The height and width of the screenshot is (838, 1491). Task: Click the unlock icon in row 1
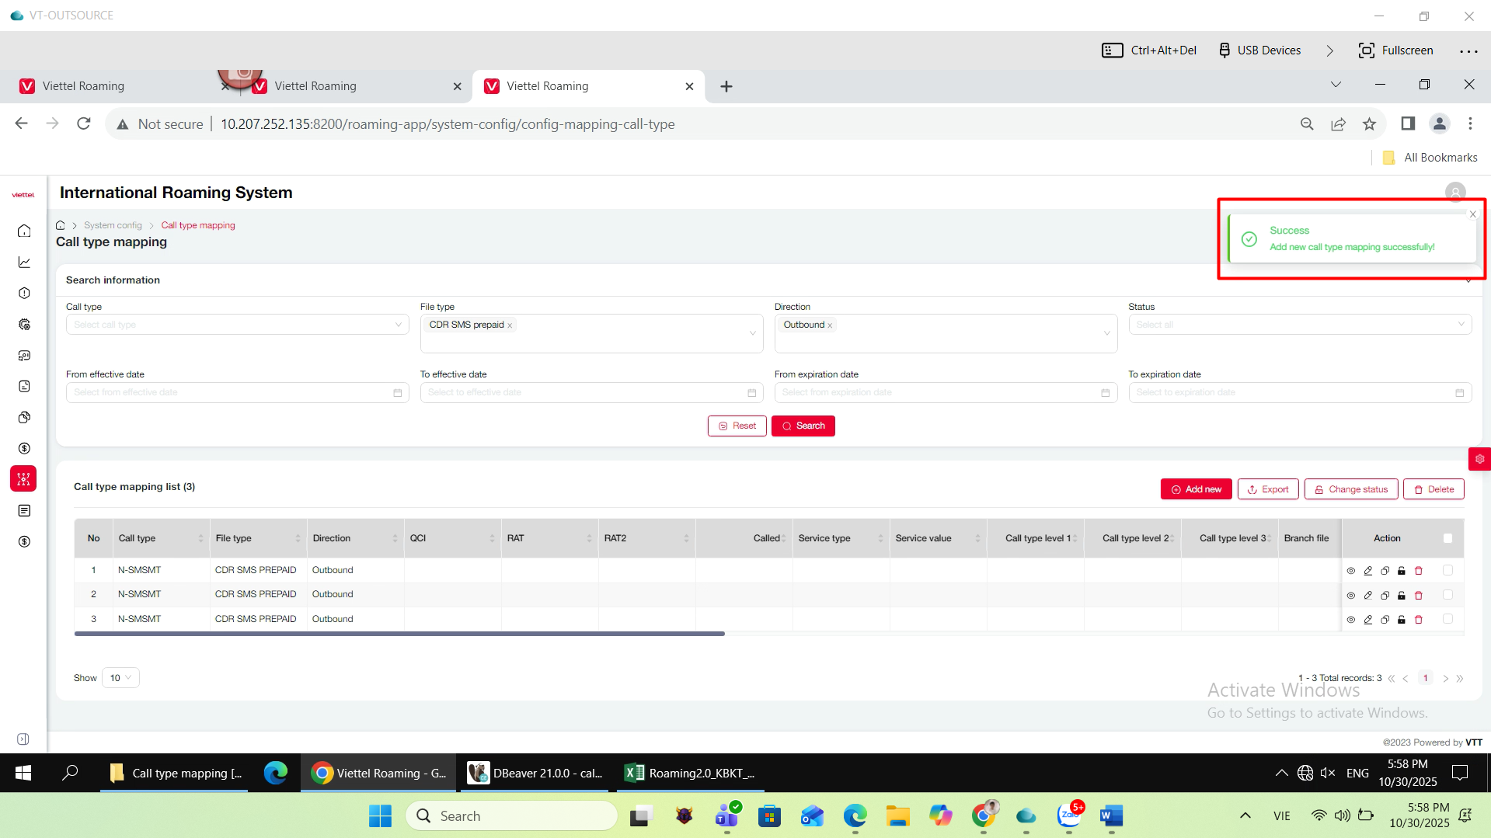coord(1402,571)
